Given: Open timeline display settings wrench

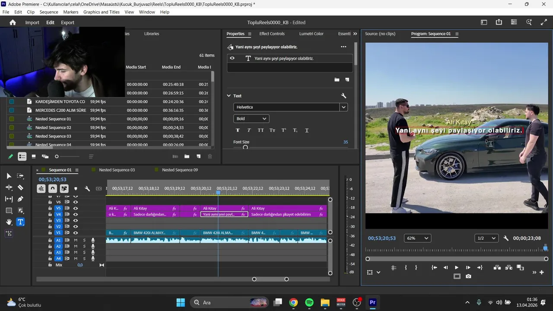Looking at the screenshot, I should [87, 189].
